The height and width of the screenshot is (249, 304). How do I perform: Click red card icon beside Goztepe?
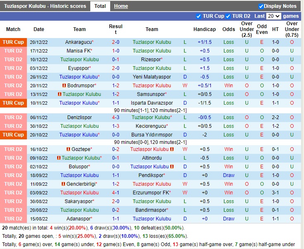tap(68, 149)
